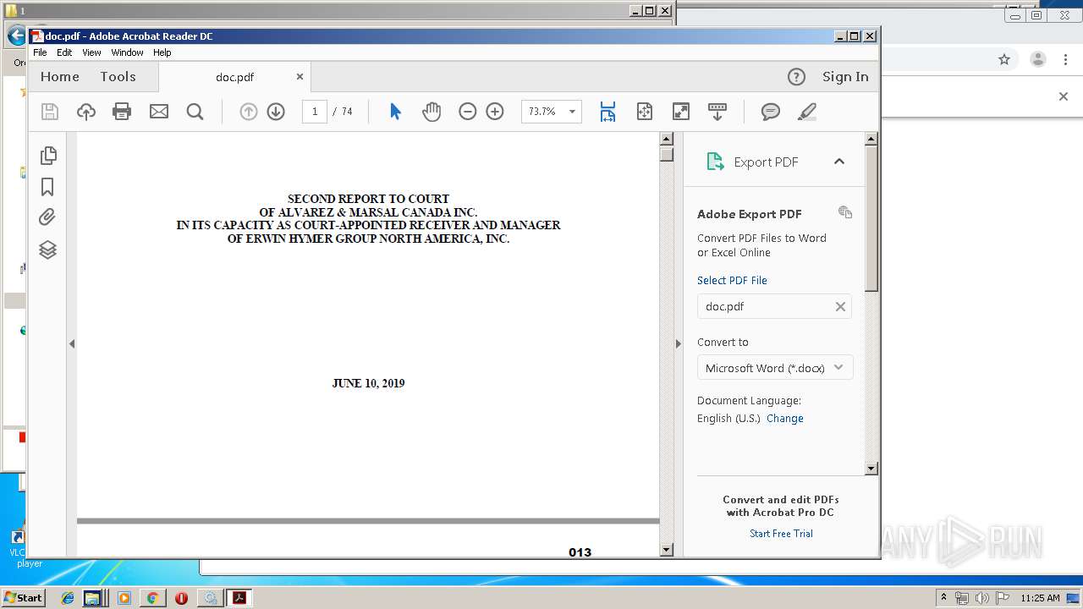
Task: Open Chrome from the taskbar
Action: click(x=152, y=598)
